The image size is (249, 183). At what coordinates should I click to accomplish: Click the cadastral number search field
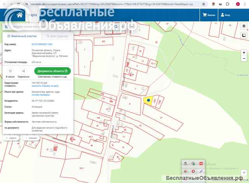point(58,27)
